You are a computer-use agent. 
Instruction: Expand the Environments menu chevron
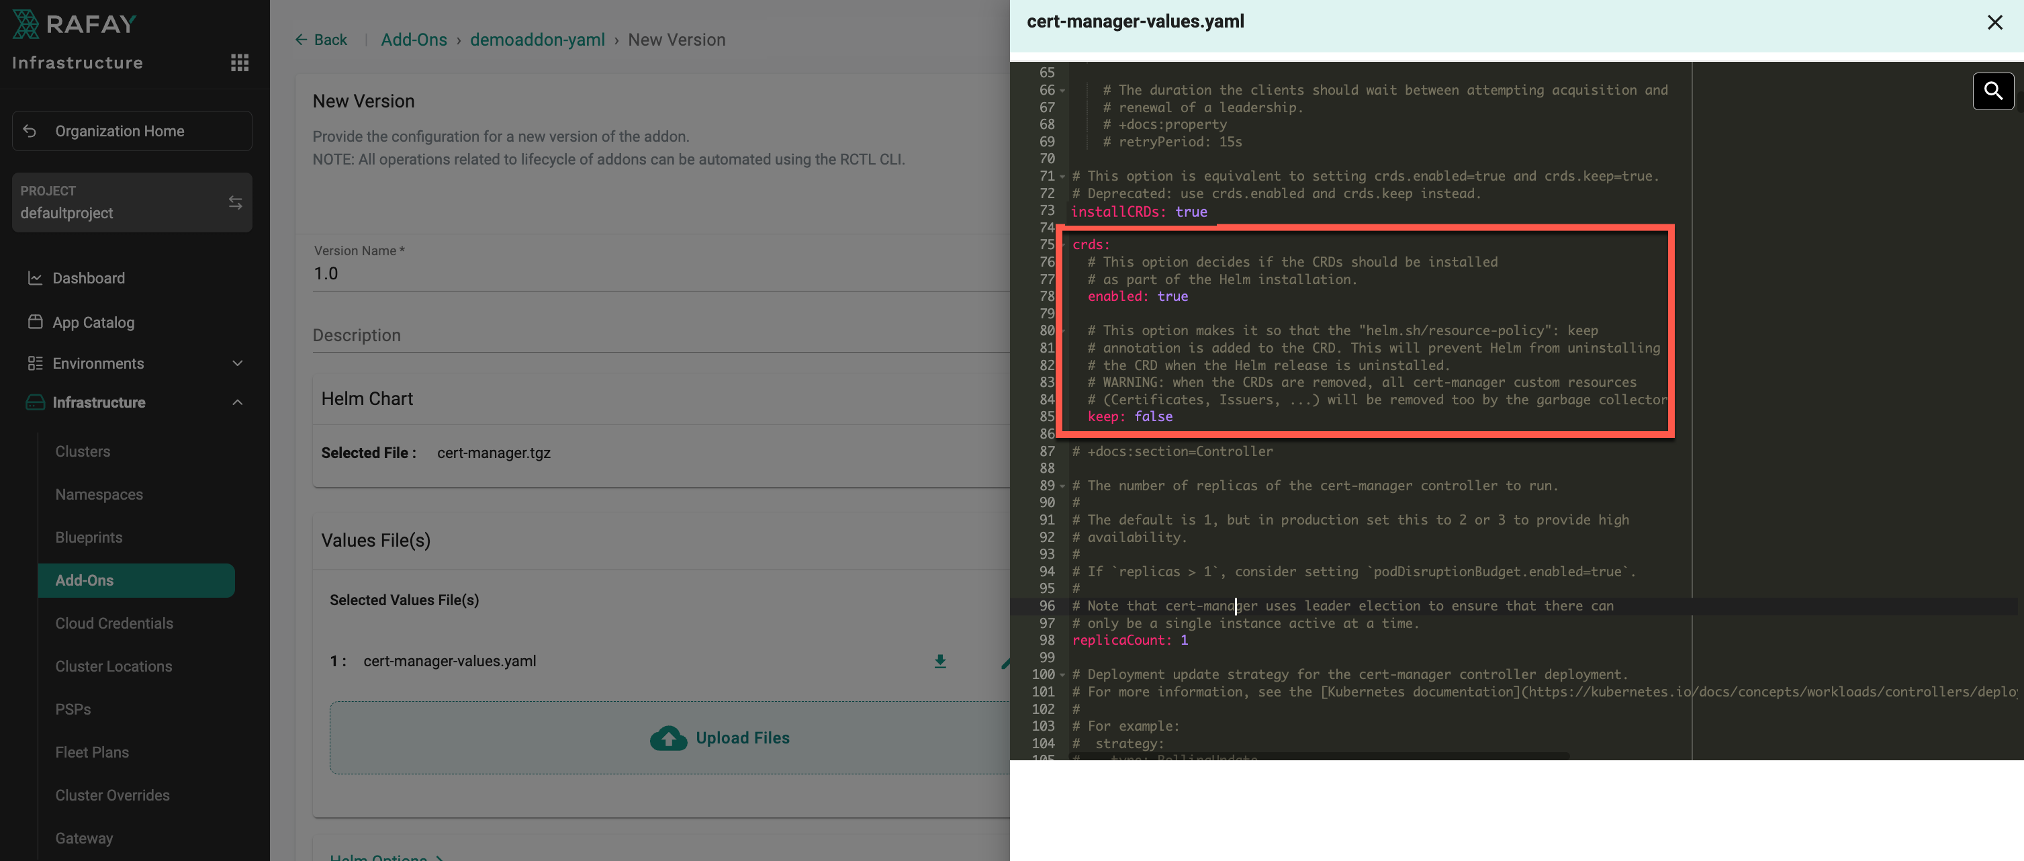pyautogui.click(x=237, y=363)
